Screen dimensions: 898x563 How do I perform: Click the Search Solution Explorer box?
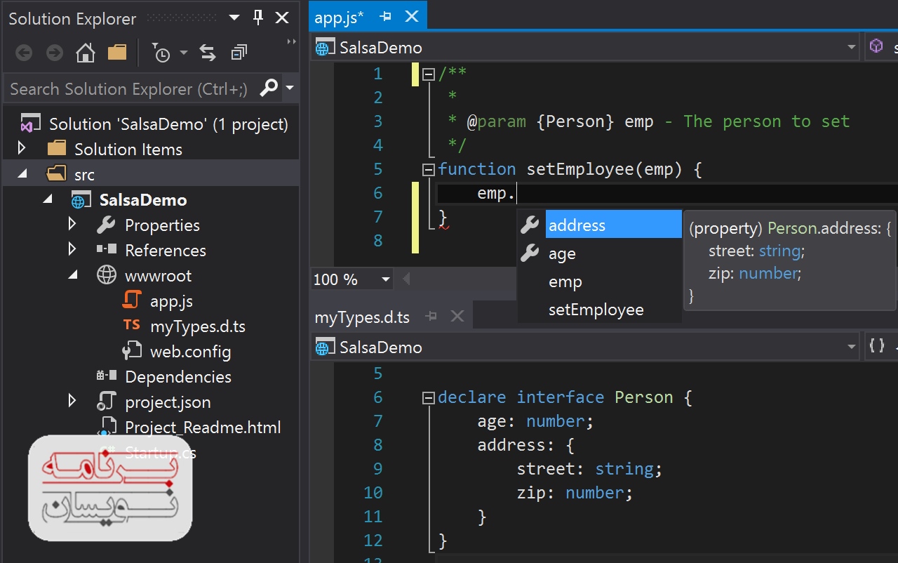(130, 89)
